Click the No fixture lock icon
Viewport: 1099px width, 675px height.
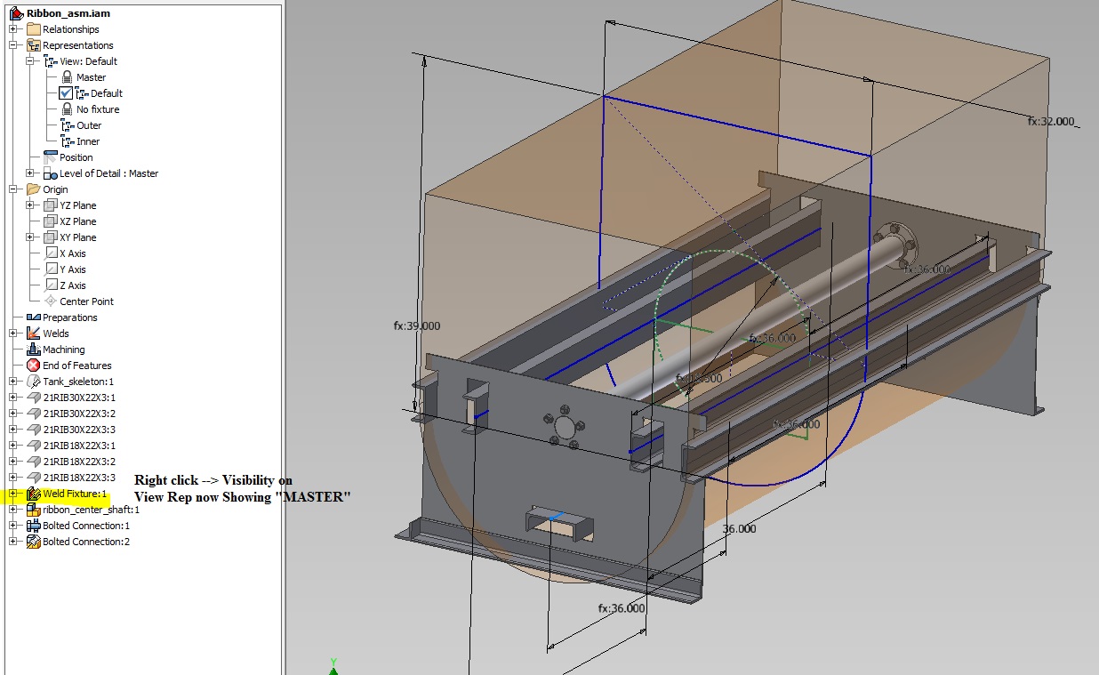point(66,109)
